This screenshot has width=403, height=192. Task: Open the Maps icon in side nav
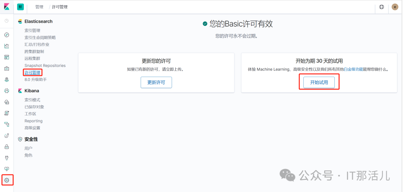7,80
